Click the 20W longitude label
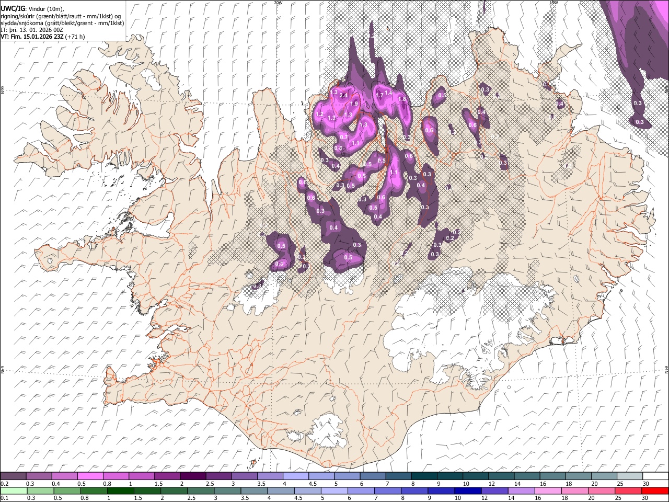669x502 pixels. point(278,3)
